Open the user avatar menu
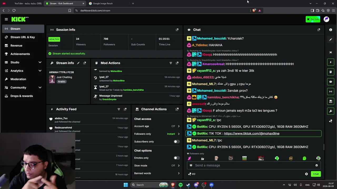 326,19
